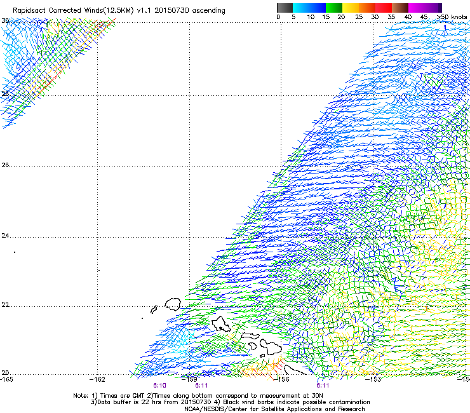Image resolution: width=470 pixels, height=413 pixels.
Task: Click the Kauai island outline
Action: point(173,304)
